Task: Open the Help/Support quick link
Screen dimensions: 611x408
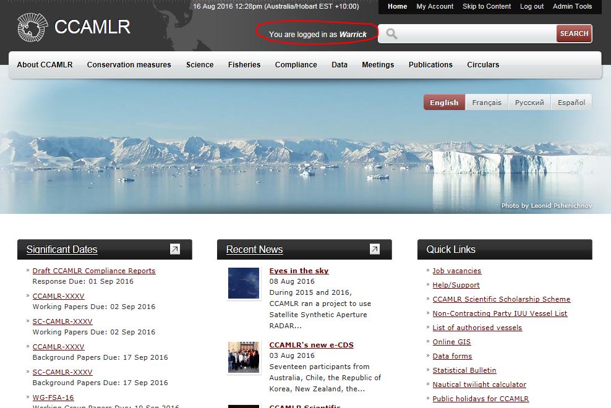Action: 456,285
